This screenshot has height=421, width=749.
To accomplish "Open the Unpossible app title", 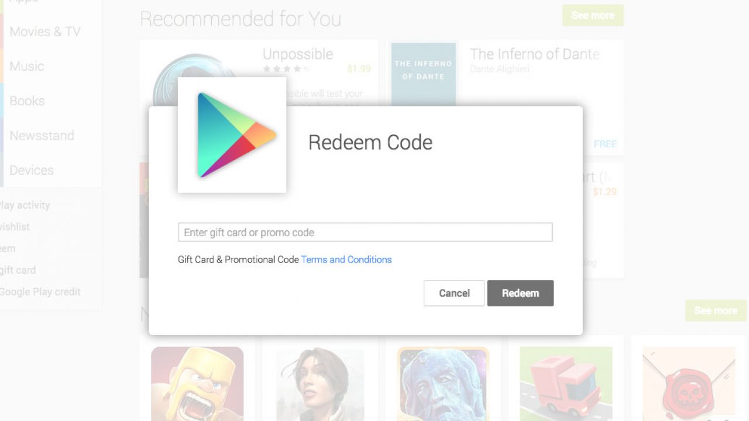I will point(298,54).
